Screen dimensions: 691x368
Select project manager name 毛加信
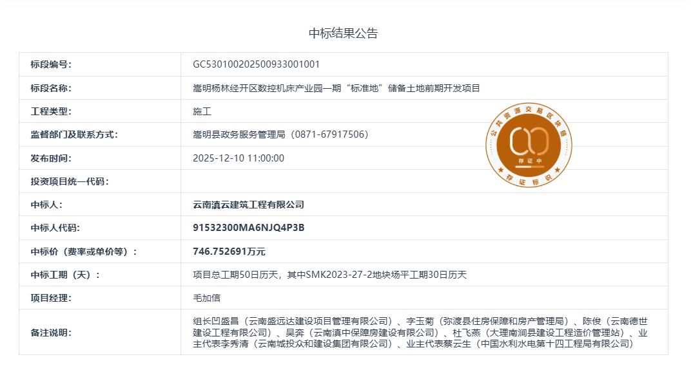pos(206,298)
